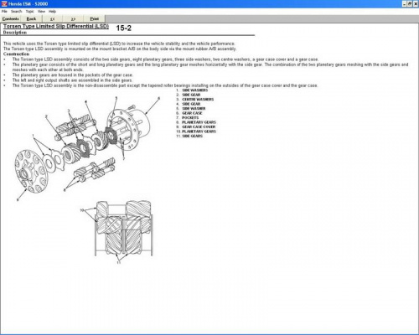This screenshot has width=419, height=335.
Task: Click the Torsen Type Limited Slip Differential heading
Action: coord(56,26)
